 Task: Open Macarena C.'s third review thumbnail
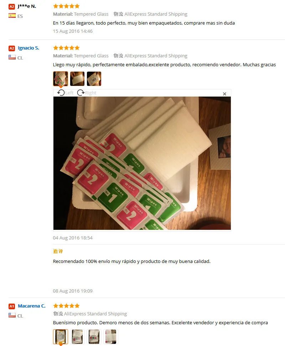[94, 337]
